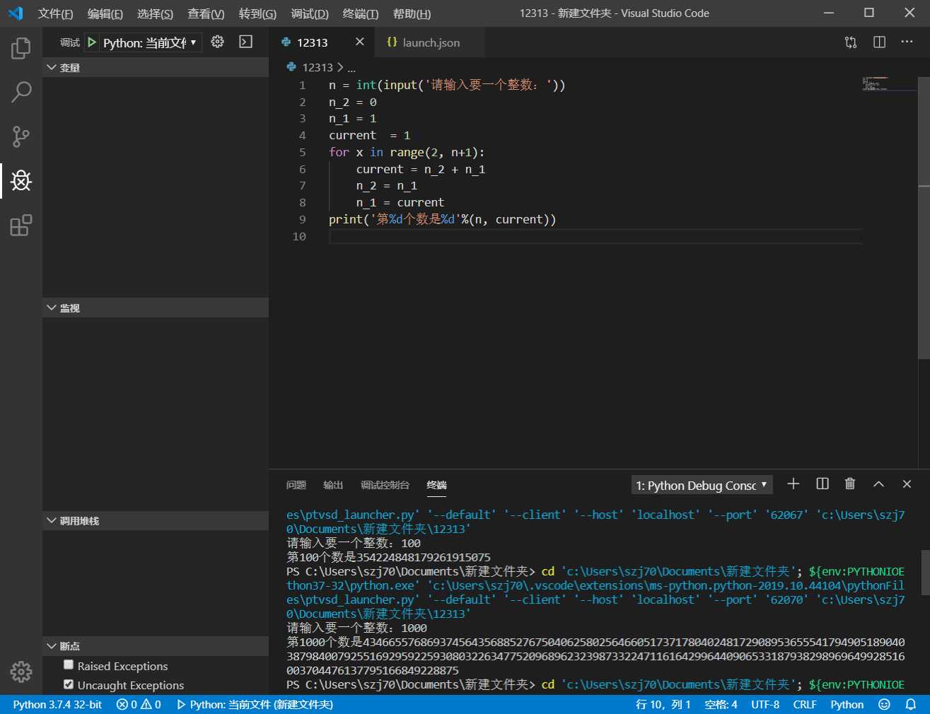930x714 pixels.
Task: Click the UTF-8 encoding in status bar
Action: 765,705
